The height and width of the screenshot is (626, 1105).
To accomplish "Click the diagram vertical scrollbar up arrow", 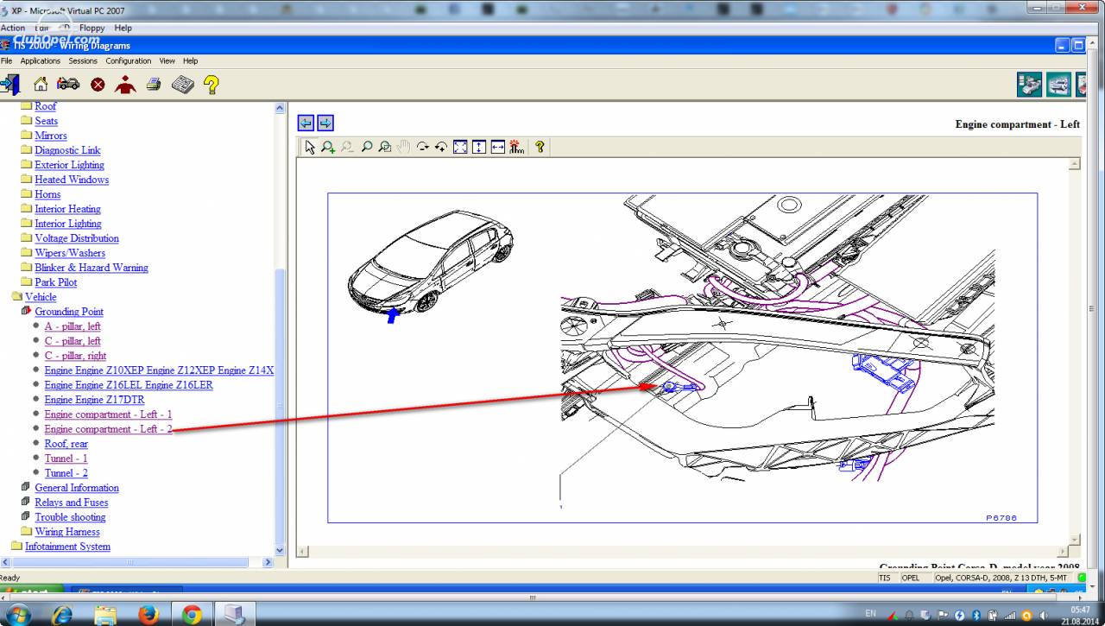I will coord(1075,164).
